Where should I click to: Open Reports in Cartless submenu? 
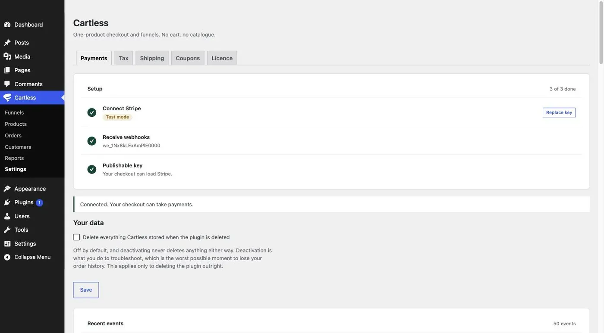tap(14, 158)
